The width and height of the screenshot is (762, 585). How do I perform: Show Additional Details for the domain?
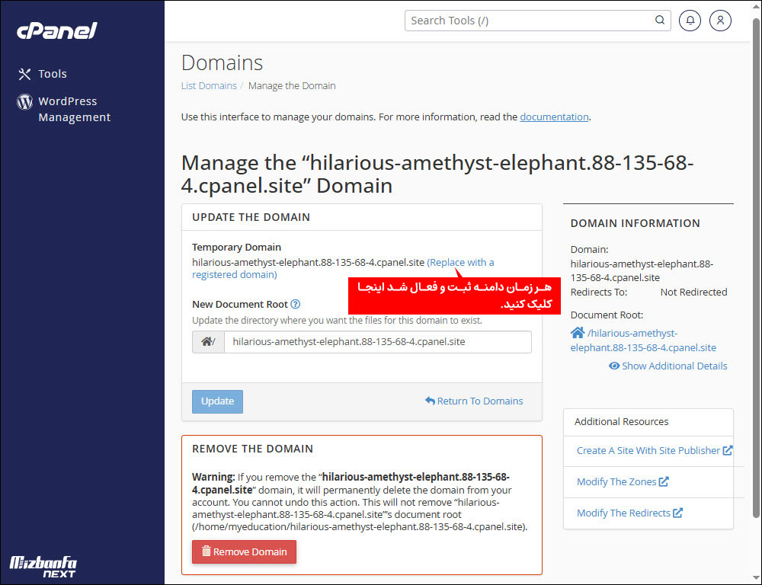(668, 366)
